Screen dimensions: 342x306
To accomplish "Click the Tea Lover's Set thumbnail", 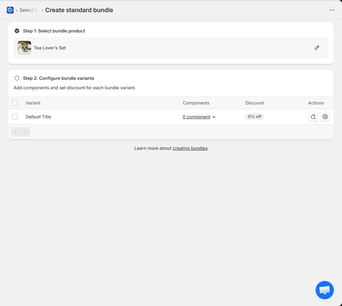I will pyautogui.click(x=24, y=48).
